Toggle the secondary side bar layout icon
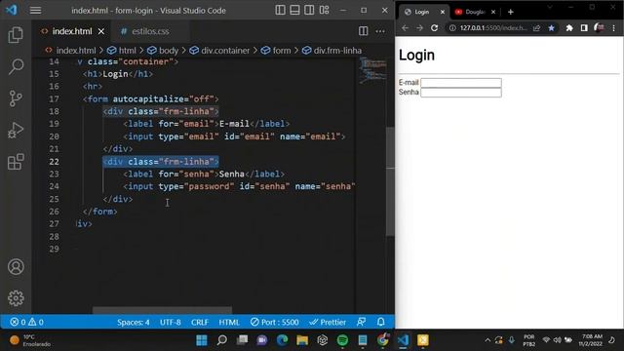The height and width of the screenshot is (351, 624). point(309,10)
